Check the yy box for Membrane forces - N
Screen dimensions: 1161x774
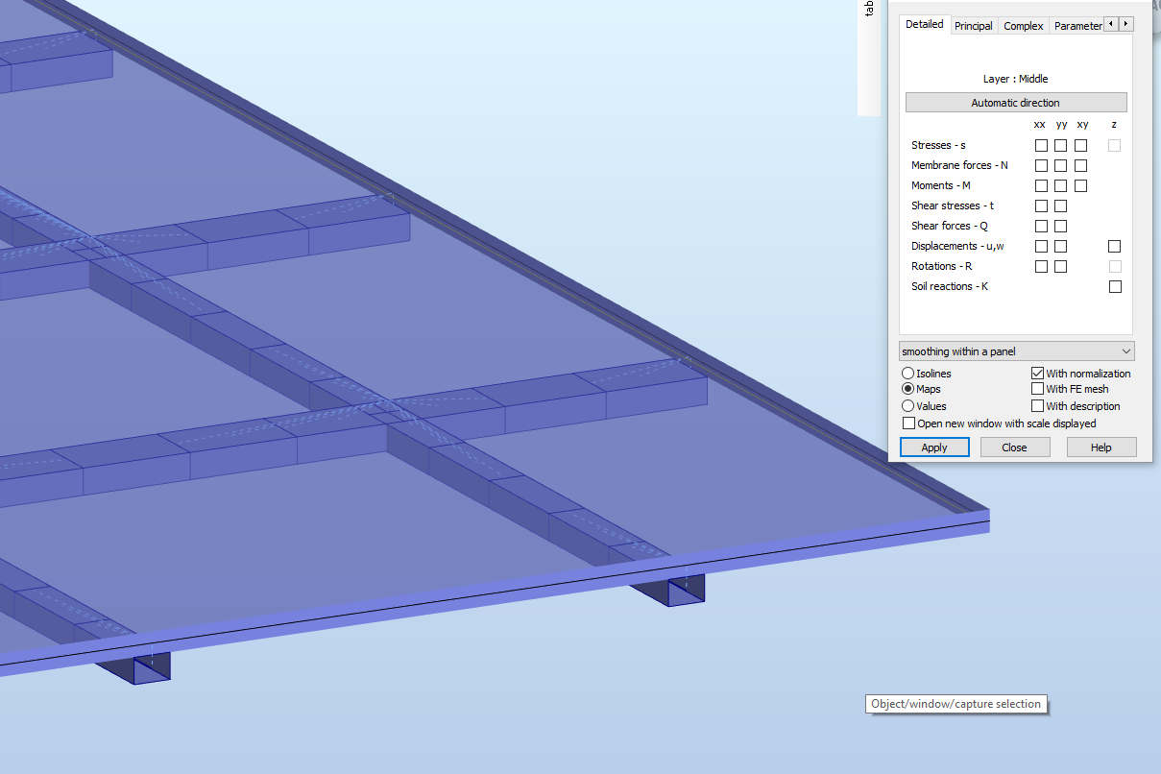click(x=1061, y=165)
